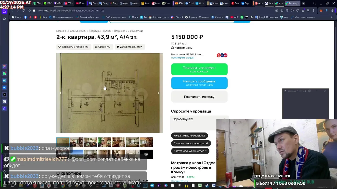Select the second photo thumbnail
Viewport: 337px width, 189px height.
coord(77,142)
